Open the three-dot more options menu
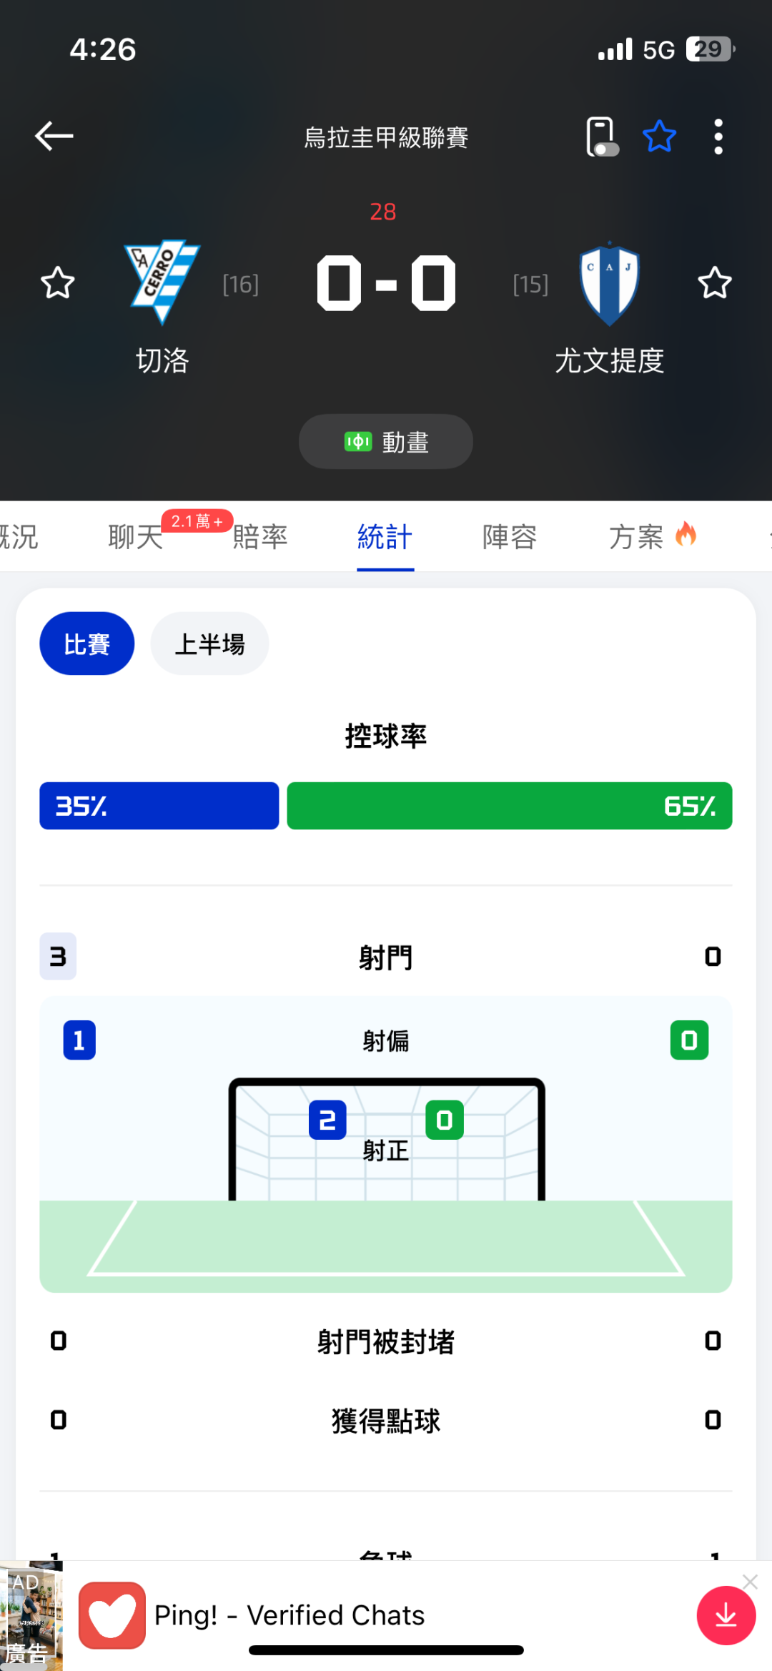 [x=718, y=137]
